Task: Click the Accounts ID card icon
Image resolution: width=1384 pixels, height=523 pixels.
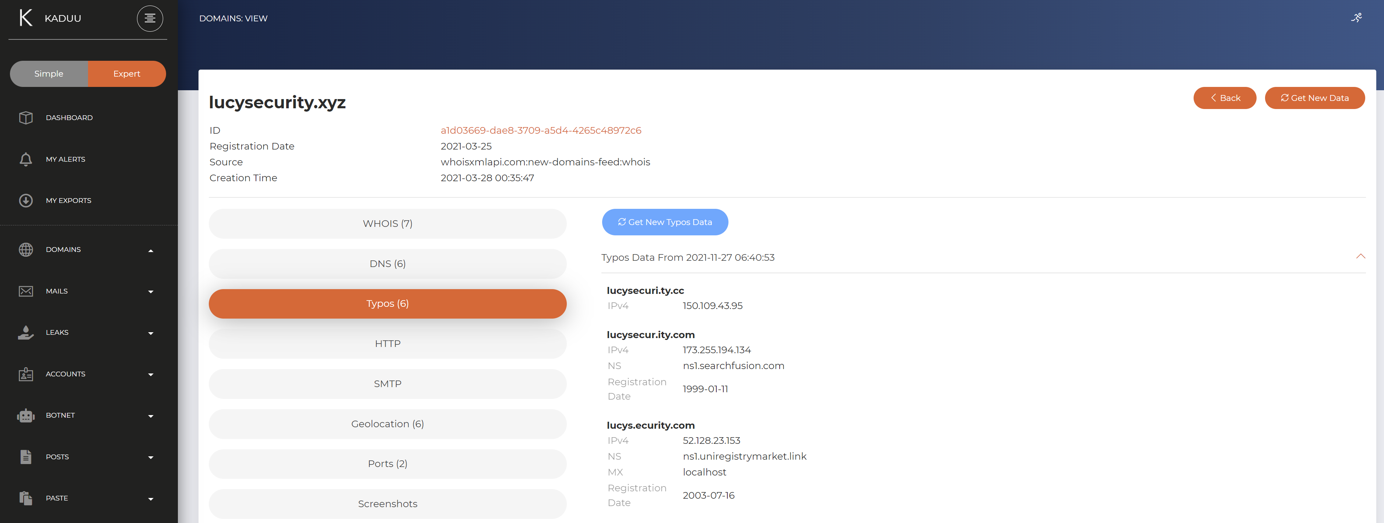Action: (26, 374)
